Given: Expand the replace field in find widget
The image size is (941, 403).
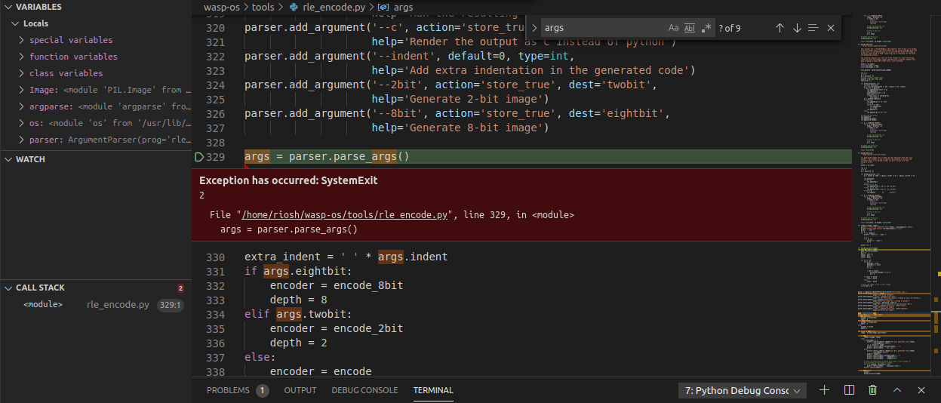Looking at the screenshot, I should tap(534, 28).
